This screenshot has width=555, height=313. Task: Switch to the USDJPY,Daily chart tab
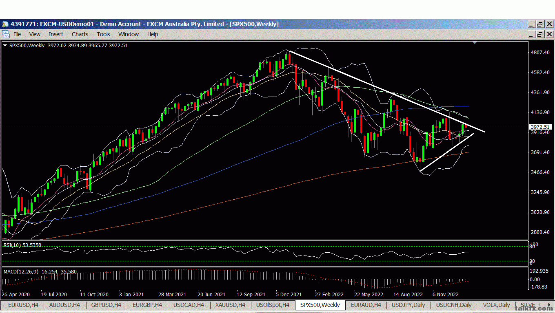[x=408, y=305]
